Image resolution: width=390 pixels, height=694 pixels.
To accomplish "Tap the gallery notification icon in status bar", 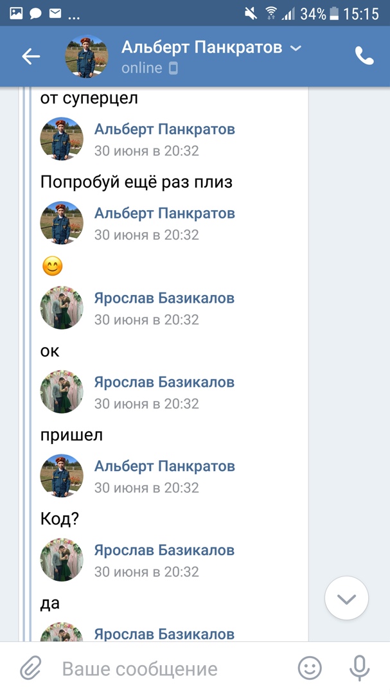I will (16, 13).
